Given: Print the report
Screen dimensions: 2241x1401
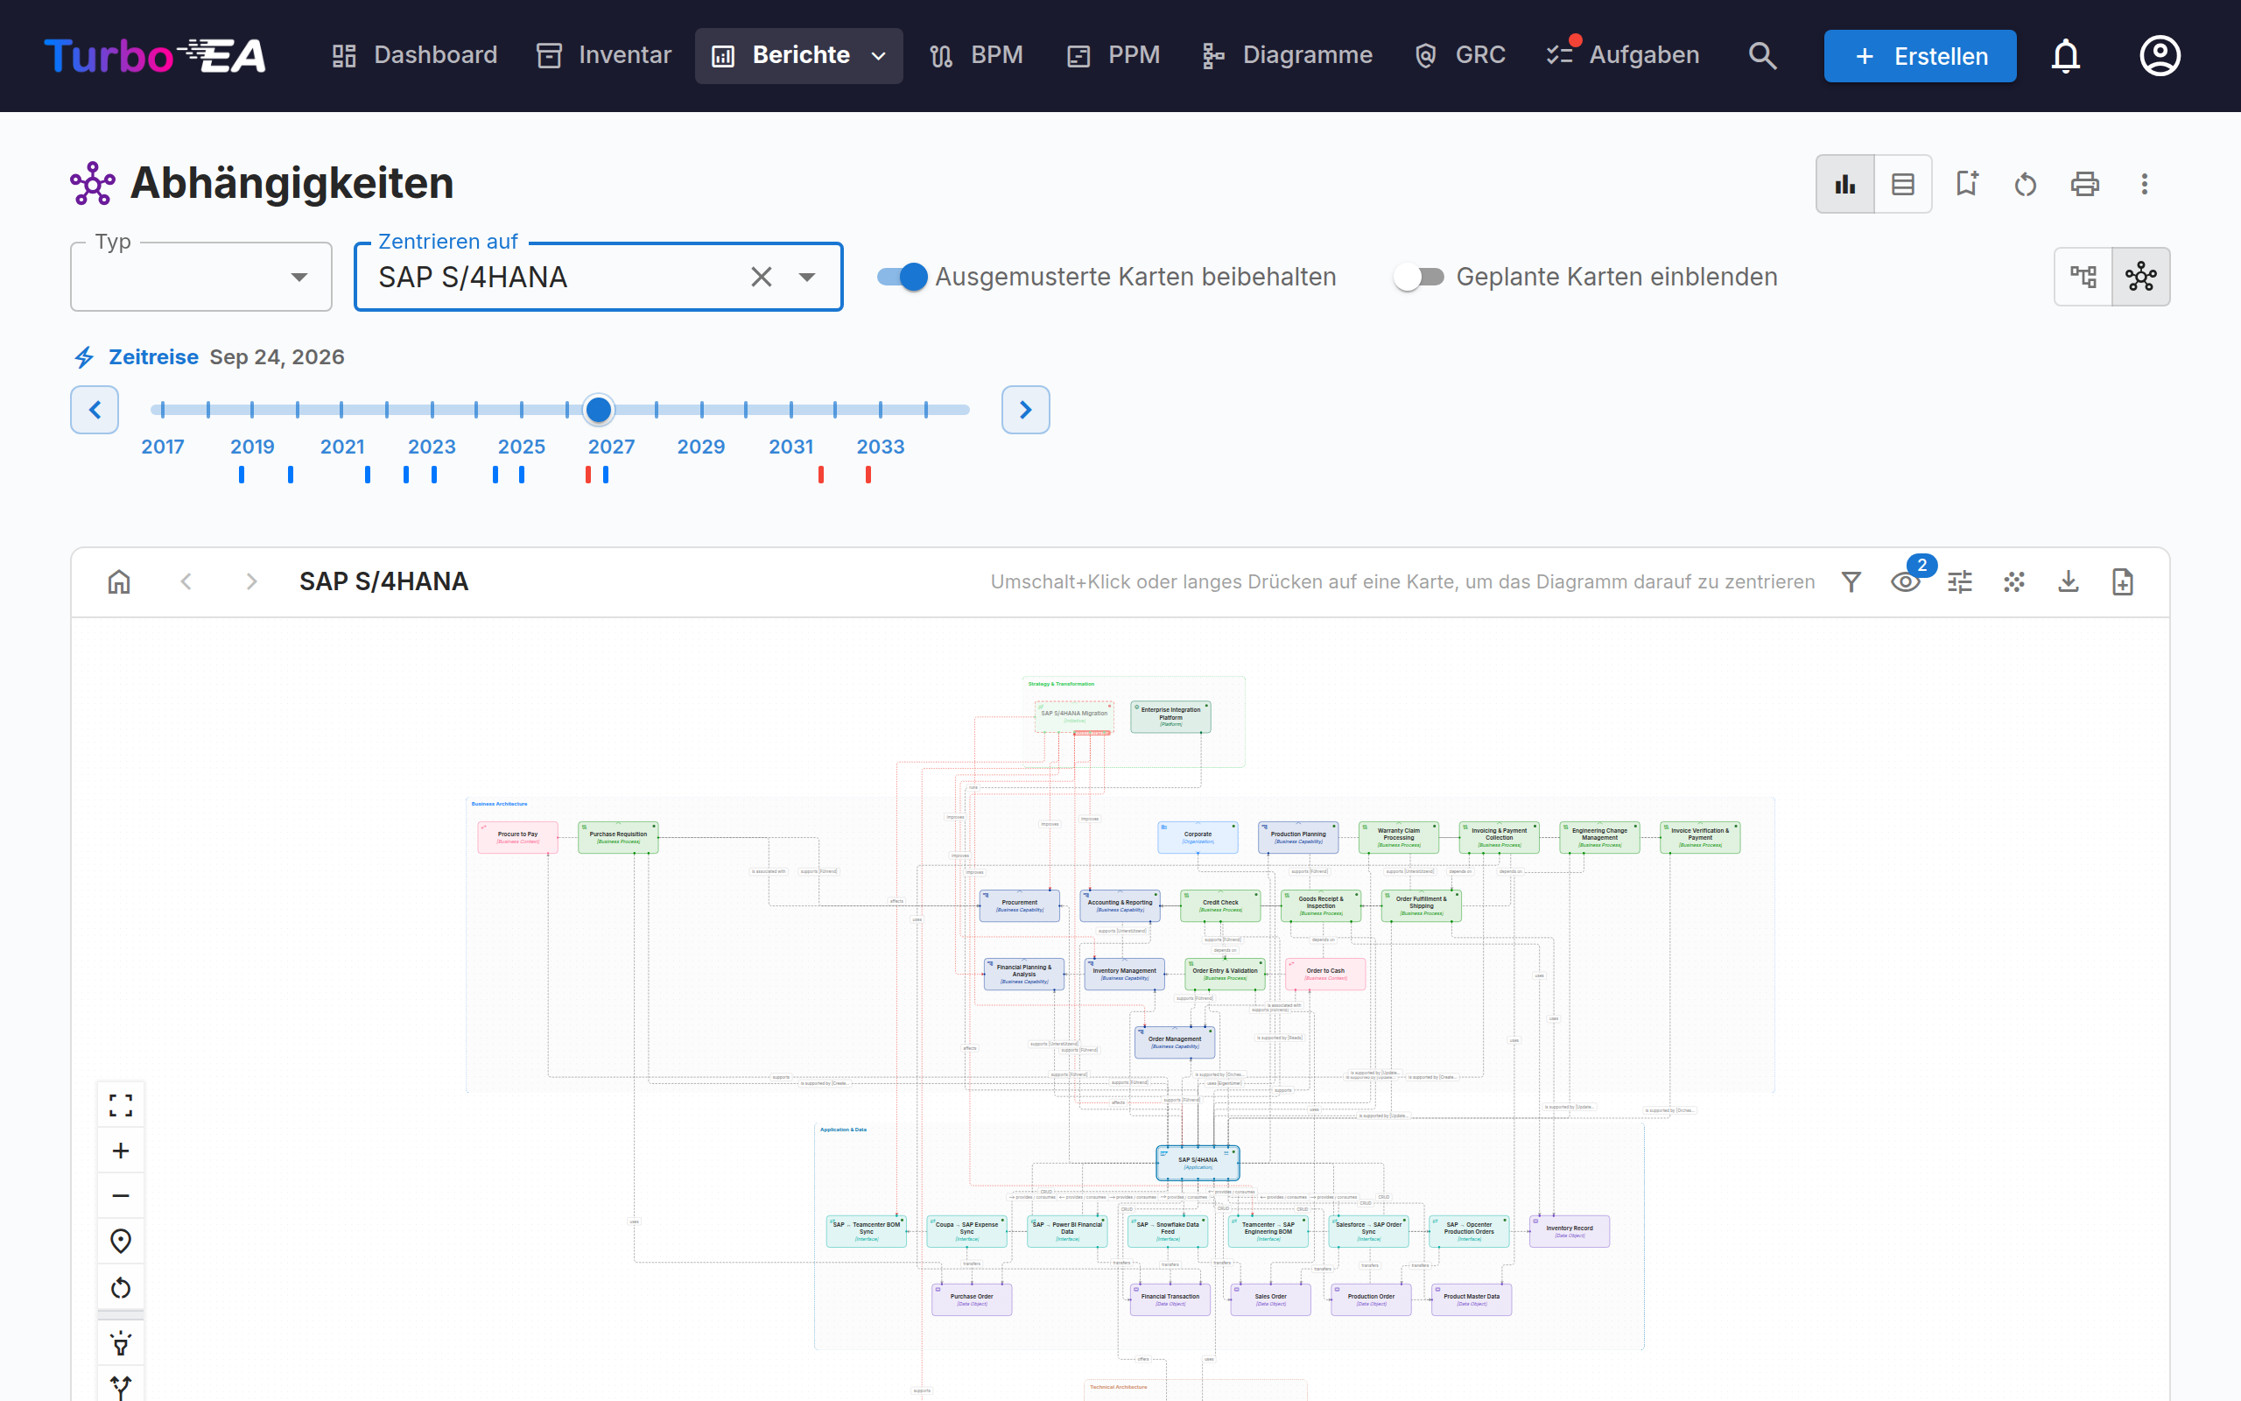Looking at the screenshot, I should [x=2084, y=184].
